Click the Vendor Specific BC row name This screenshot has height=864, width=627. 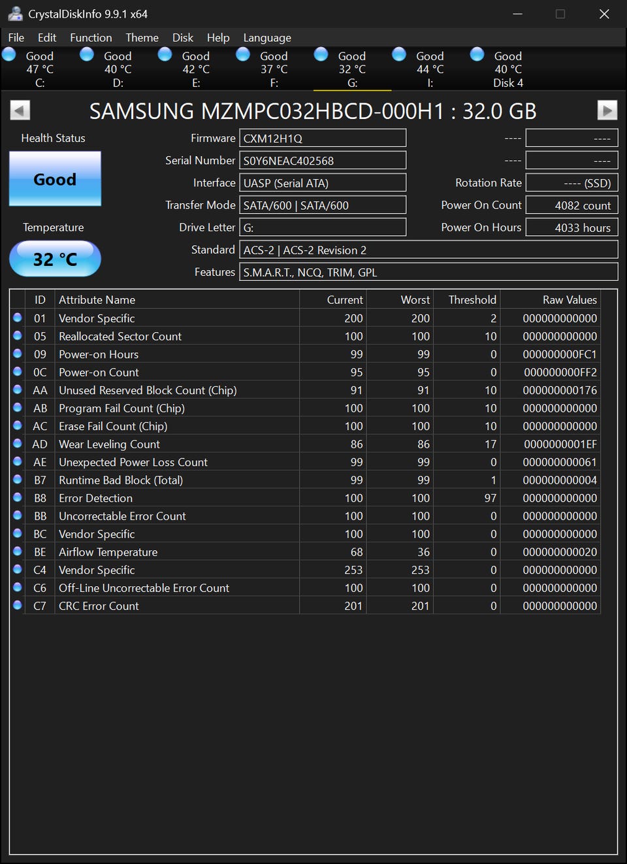click(97, 534)
